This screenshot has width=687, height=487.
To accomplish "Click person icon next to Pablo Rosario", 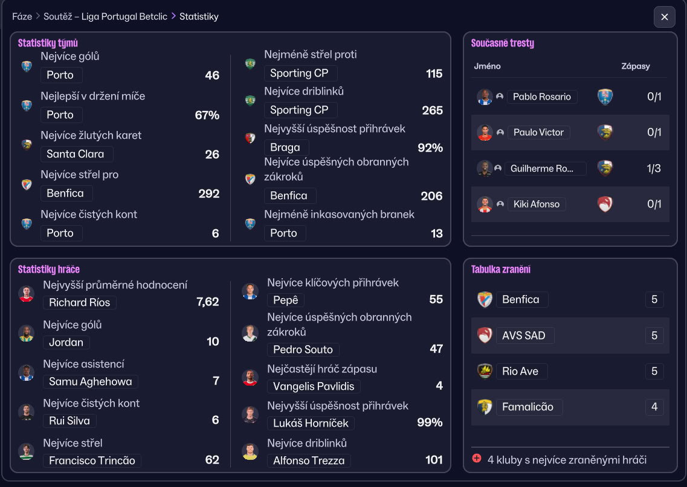I will click(x=500, y=97).
